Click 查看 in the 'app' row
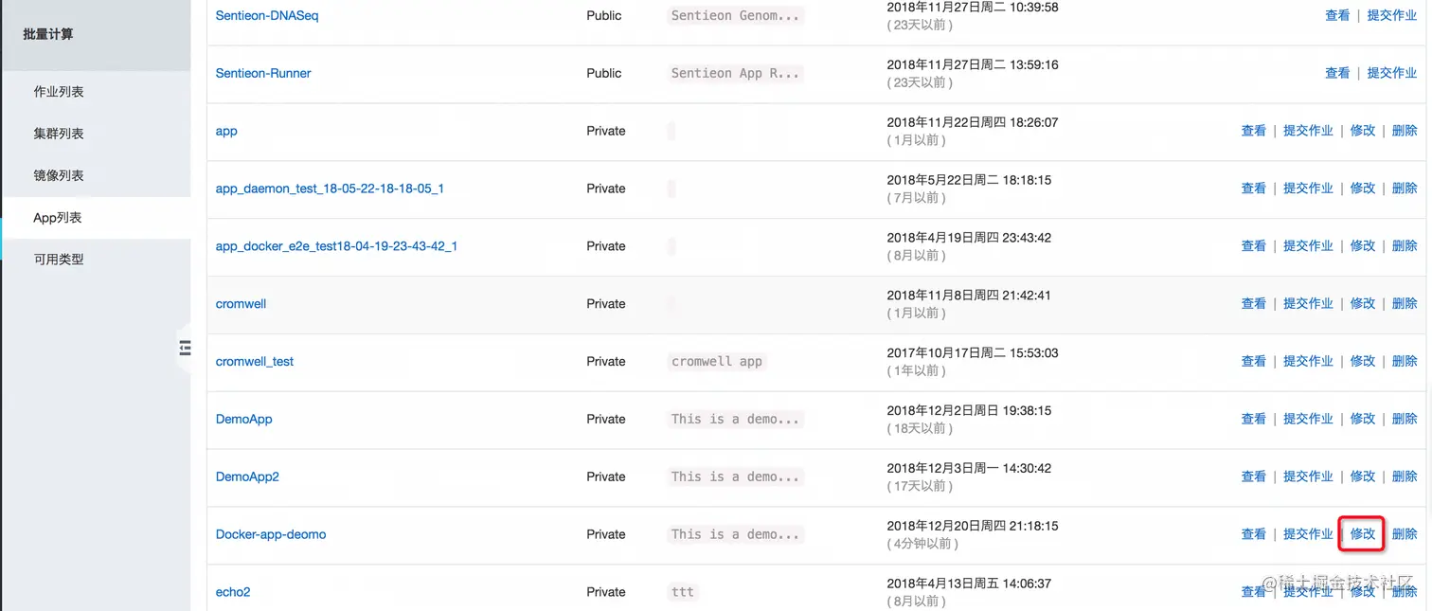Screen dimensions: 1432x611 pyautogui.click(x=1254, y=131)
